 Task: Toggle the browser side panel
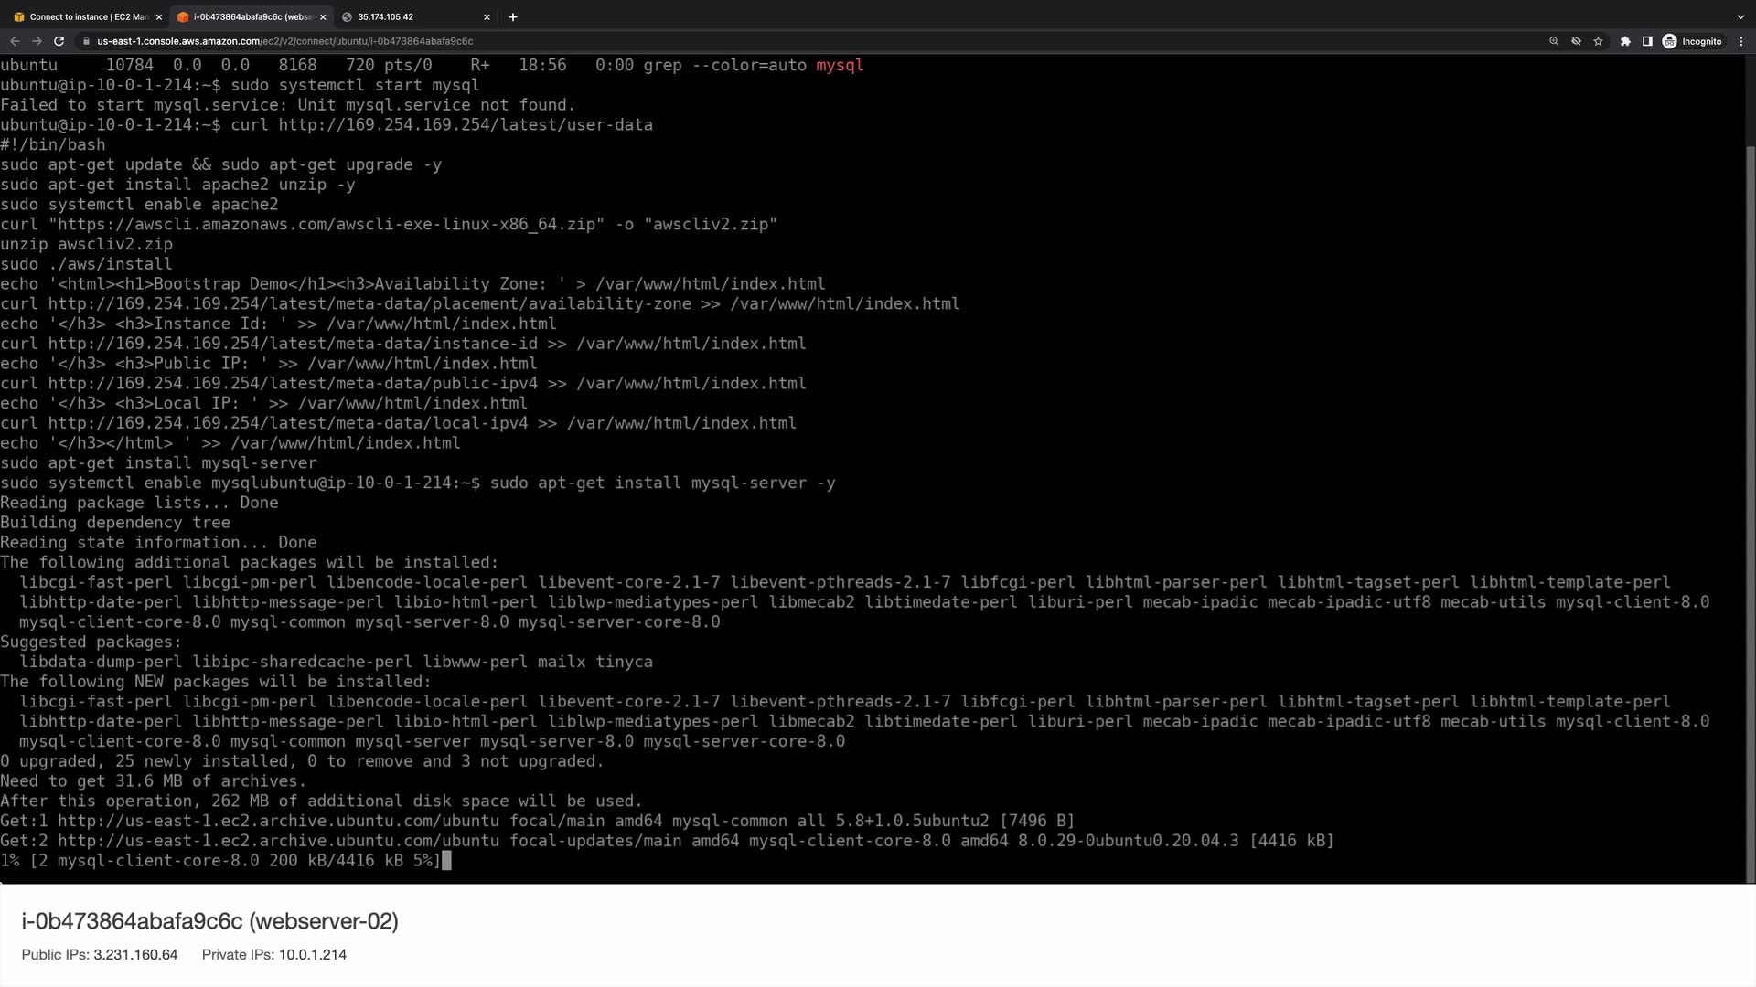point(1647,41)
